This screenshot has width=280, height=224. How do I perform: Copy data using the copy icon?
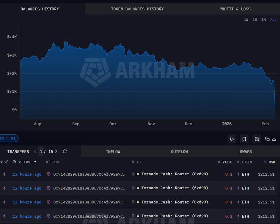pyautogui.click(x=267, y=139)
